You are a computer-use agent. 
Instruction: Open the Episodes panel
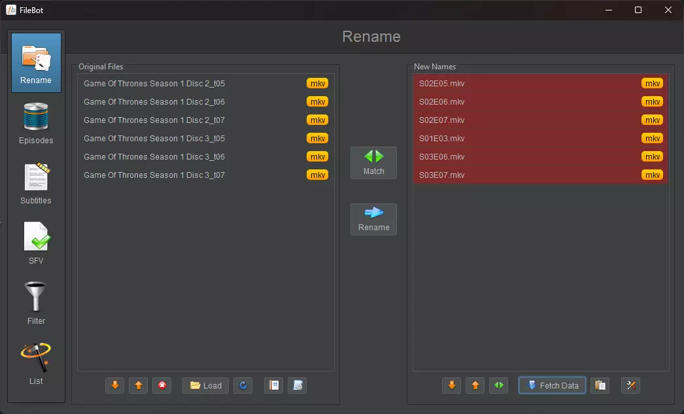click(x=36, y=123)
